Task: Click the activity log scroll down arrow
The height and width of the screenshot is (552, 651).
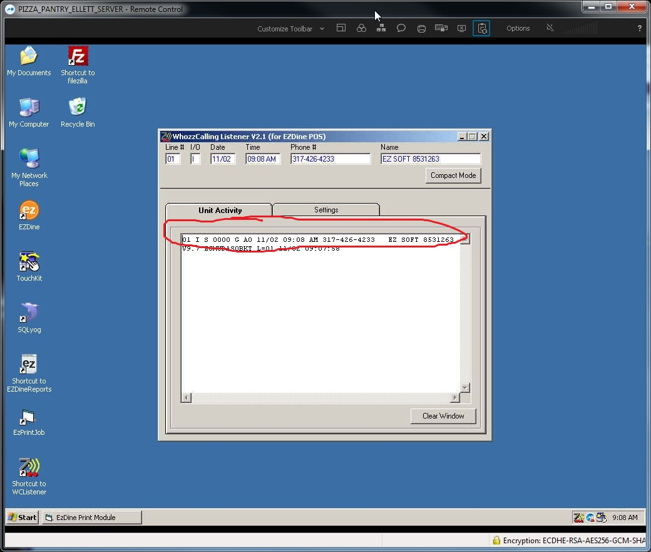Action: tap(465, 387)
